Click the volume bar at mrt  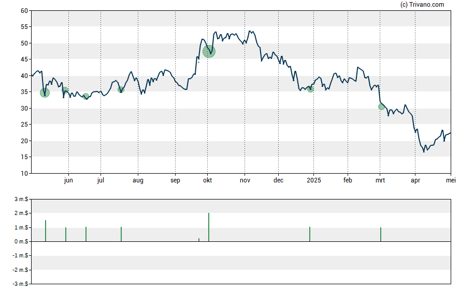[x=381, y=235]
